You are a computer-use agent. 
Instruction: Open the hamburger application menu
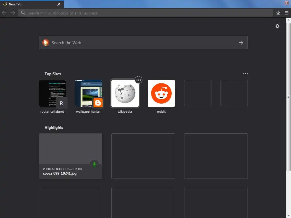[286, 13]
